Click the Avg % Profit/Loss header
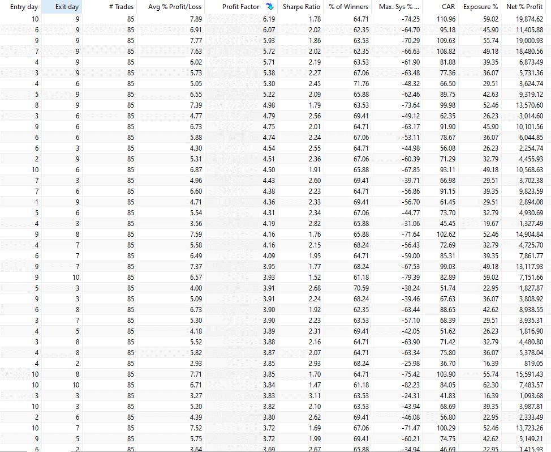This screenshot has height=452, width=551. 174,7
